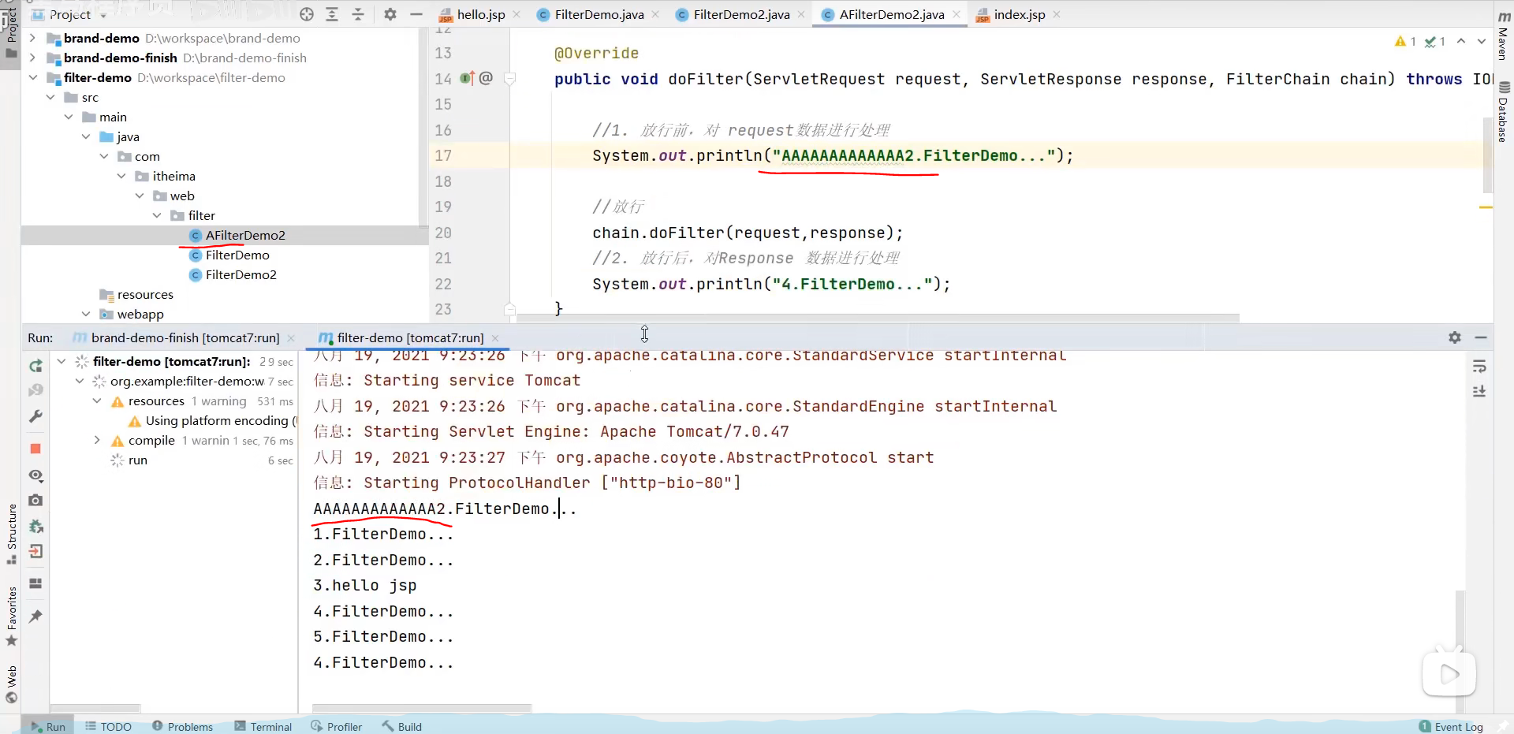Click scroll to end console icon
1514x734 pixels.
[x=1479, y=391]
